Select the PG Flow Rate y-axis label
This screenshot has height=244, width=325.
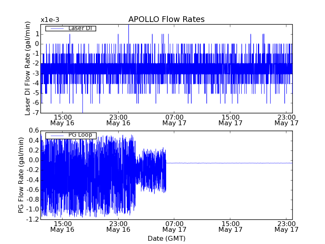pos(21,175)
